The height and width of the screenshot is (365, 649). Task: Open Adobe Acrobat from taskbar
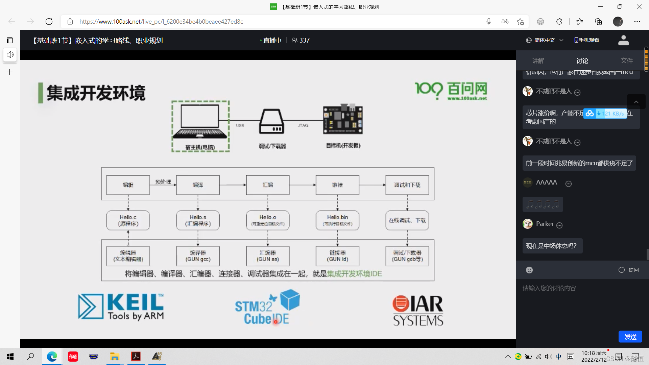[136, 357]
